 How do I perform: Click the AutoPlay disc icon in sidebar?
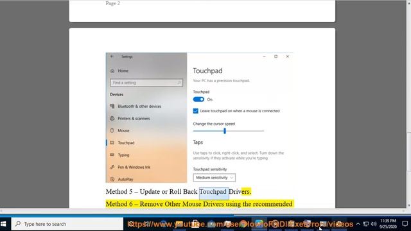(112, 180)
